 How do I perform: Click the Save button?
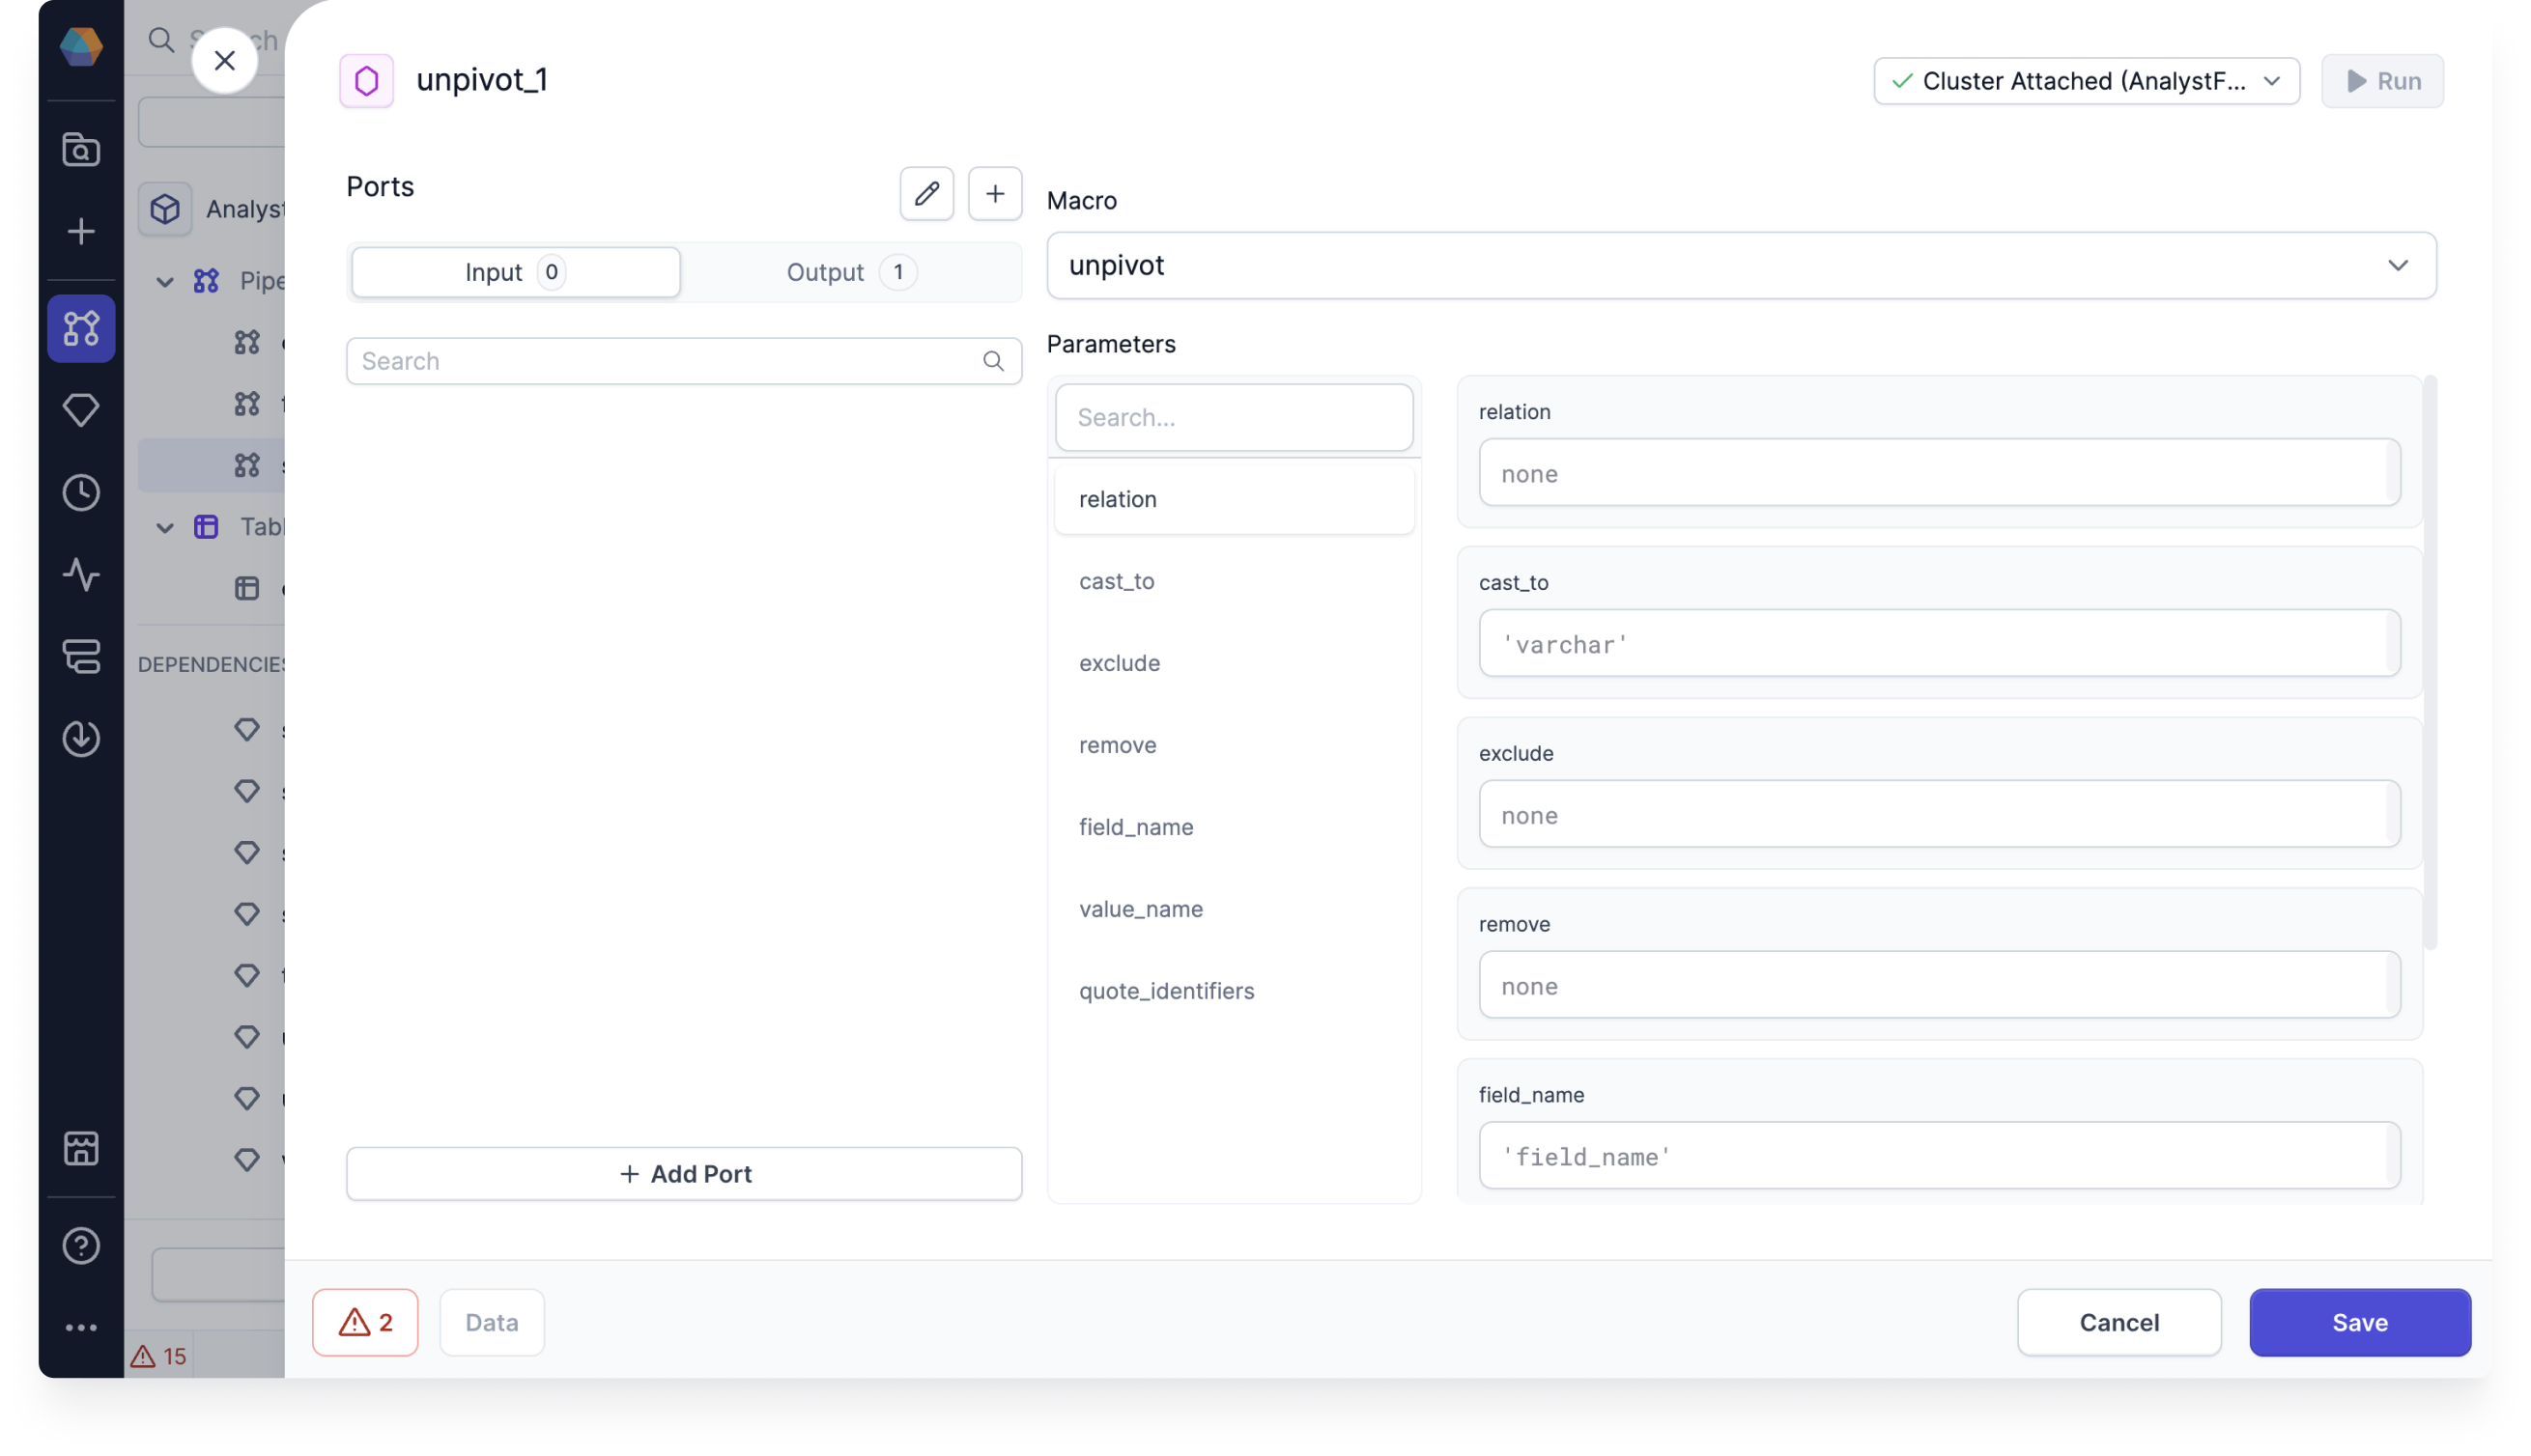point(2358,1321)
